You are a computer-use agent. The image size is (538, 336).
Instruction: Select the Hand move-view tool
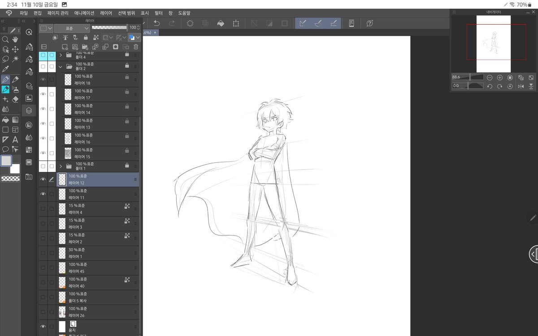point(15,39)
